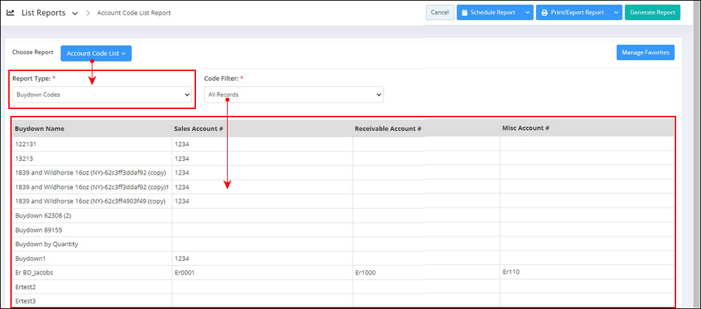701x309 pixels.
Task: Click the Print/Export Report button
Action: 573,12
